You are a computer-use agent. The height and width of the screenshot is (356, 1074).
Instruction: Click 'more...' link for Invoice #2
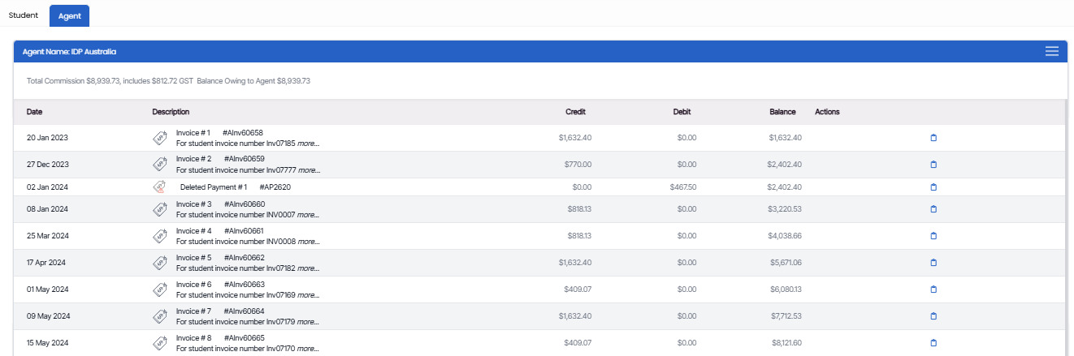tap(309, 170)
